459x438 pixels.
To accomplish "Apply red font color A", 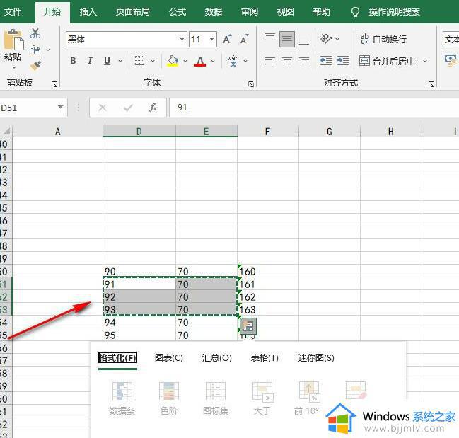I will [x=200, y=61].
